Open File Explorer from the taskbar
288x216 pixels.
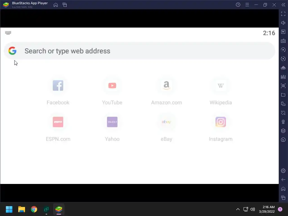coord(21,209)
